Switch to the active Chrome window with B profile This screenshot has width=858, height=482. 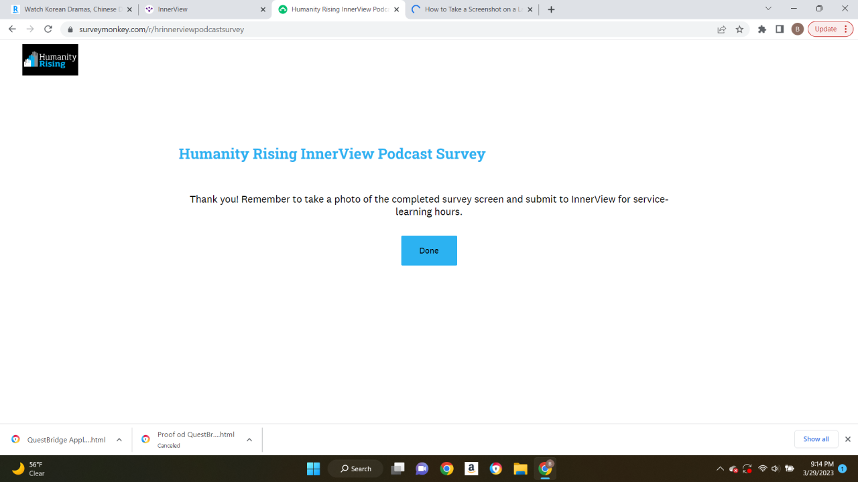coord(546,469)
